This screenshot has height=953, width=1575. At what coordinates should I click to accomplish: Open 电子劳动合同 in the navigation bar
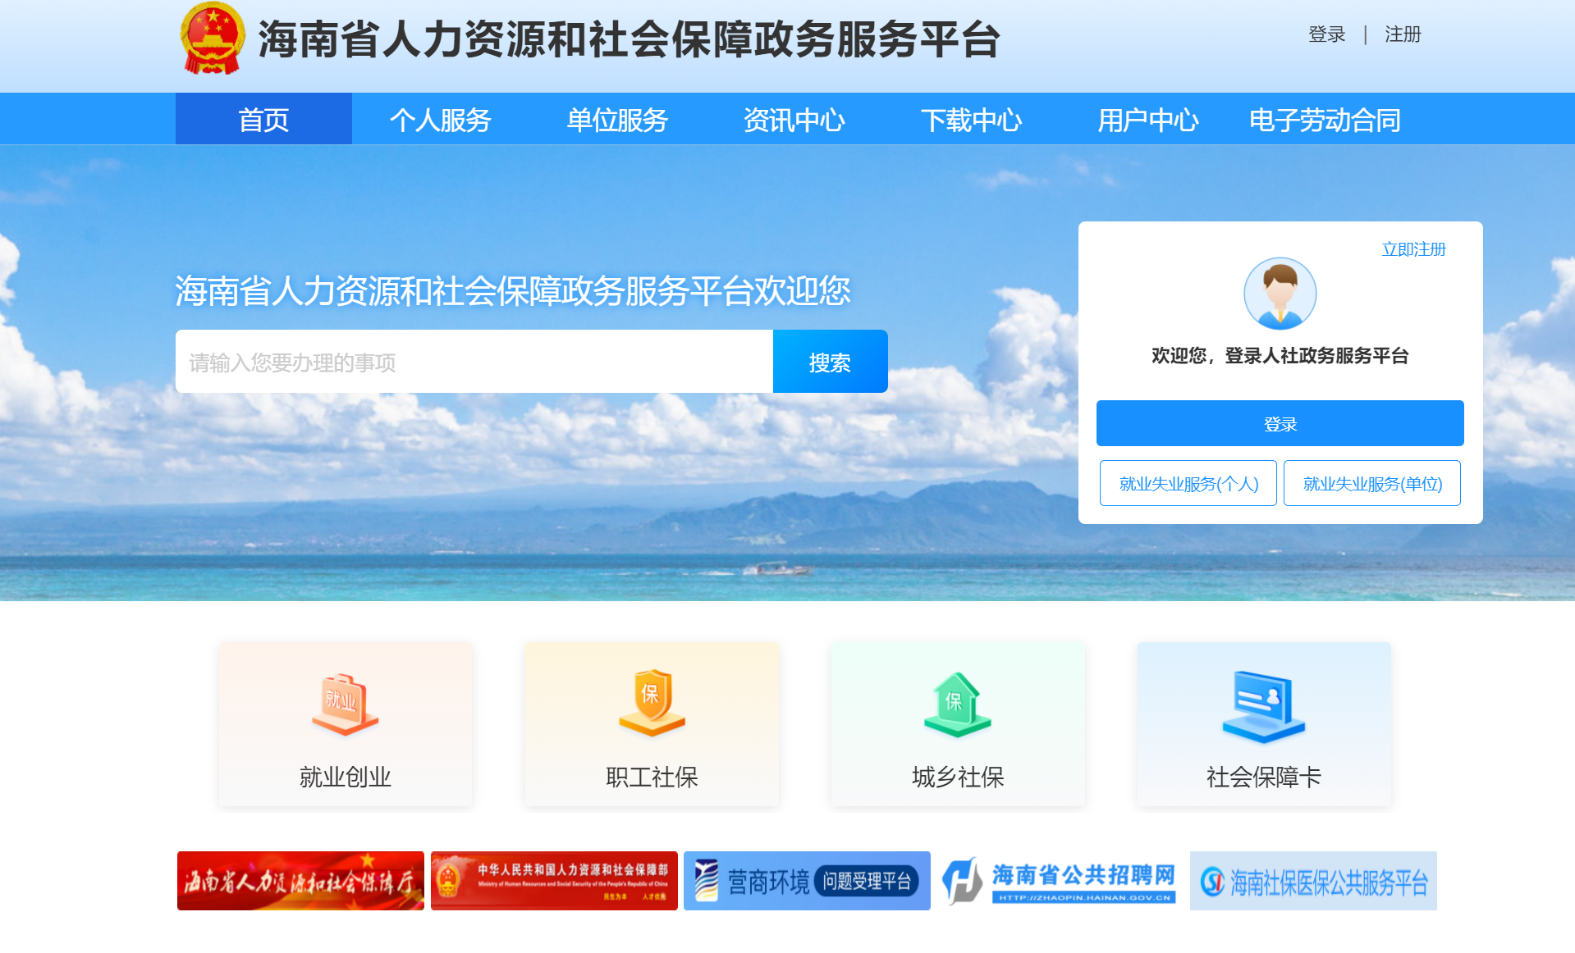pyautogui.click(x=1325, y=120)
